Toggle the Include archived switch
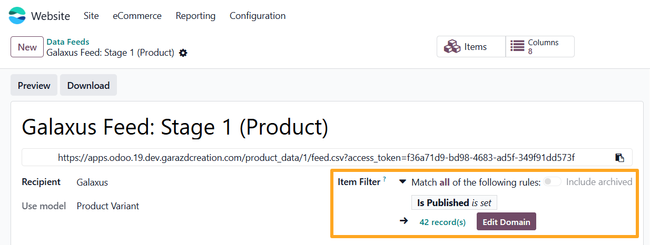650x245 pixels. (553, 181)
